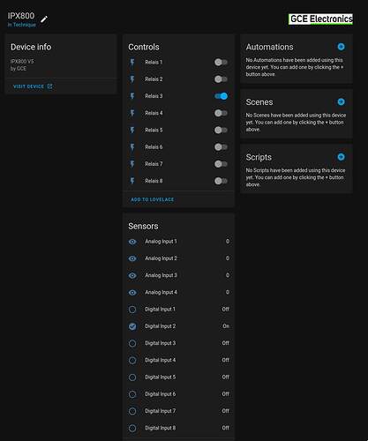Toggle the Relais 8 switch
The image size is (368, 441).
pyautogui.click(x=221, y=181)
